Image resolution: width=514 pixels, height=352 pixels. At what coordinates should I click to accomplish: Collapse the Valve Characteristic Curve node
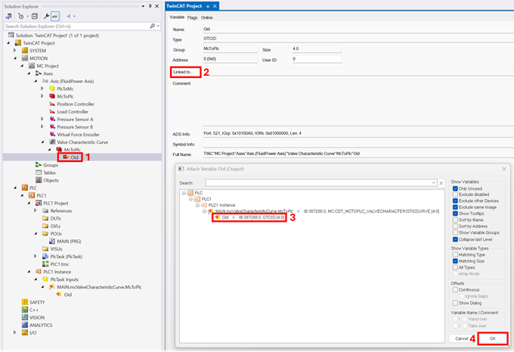(x=42, y=142)
